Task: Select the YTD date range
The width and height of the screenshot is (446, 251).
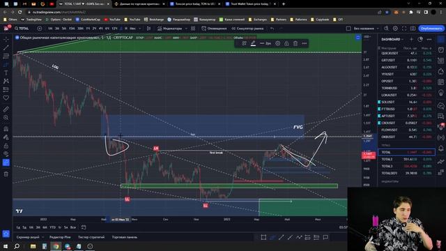Action: coord(52,227)
